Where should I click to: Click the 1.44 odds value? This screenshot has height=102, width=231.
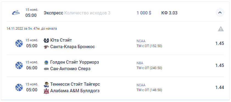pyautogui.click(x=220, y=87)
